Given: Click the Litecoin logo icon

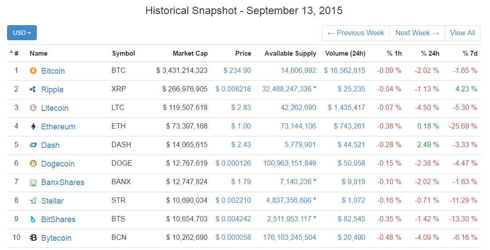Looking at the screenshot, I should point(33,108).
